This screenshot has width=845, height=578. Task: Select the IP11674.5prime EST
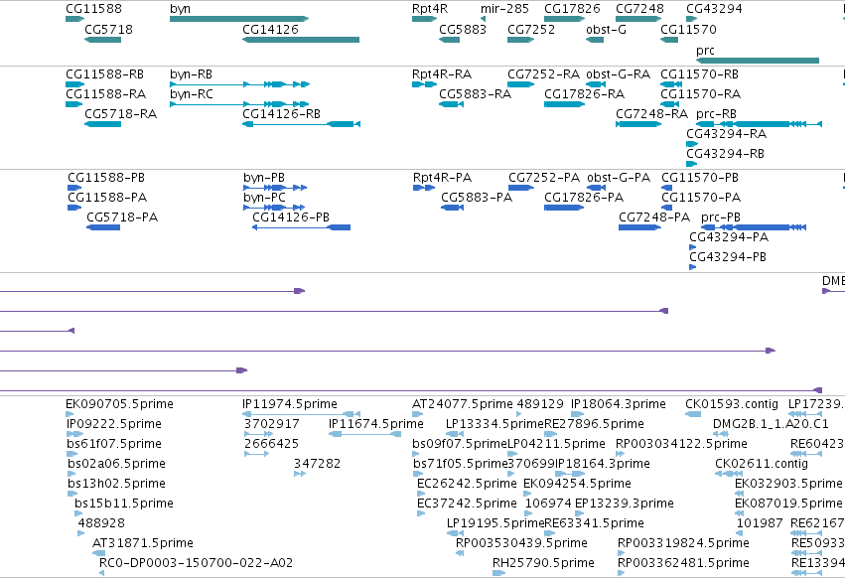coord(365,434)
